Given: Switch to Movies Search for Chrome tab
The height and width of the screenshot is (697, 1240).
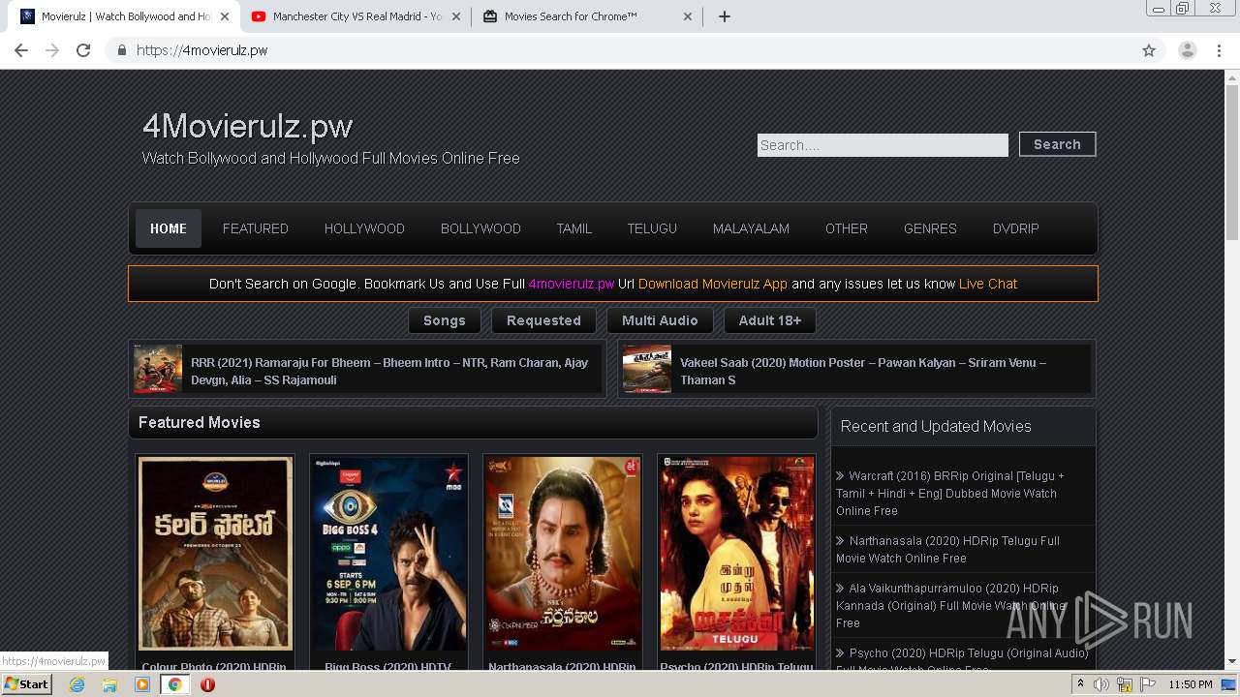Looking at the screenshot, I should click(x=587, y=16).
